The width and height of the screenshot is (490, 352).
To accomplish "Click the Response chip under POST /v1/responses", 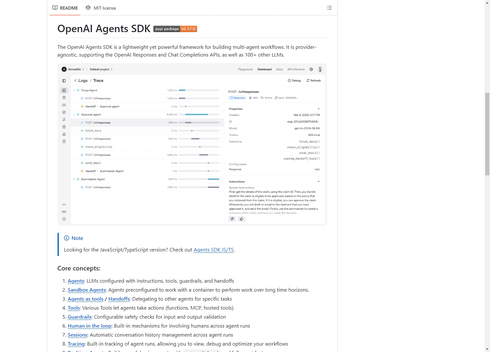I will click(x=237, y=98).
